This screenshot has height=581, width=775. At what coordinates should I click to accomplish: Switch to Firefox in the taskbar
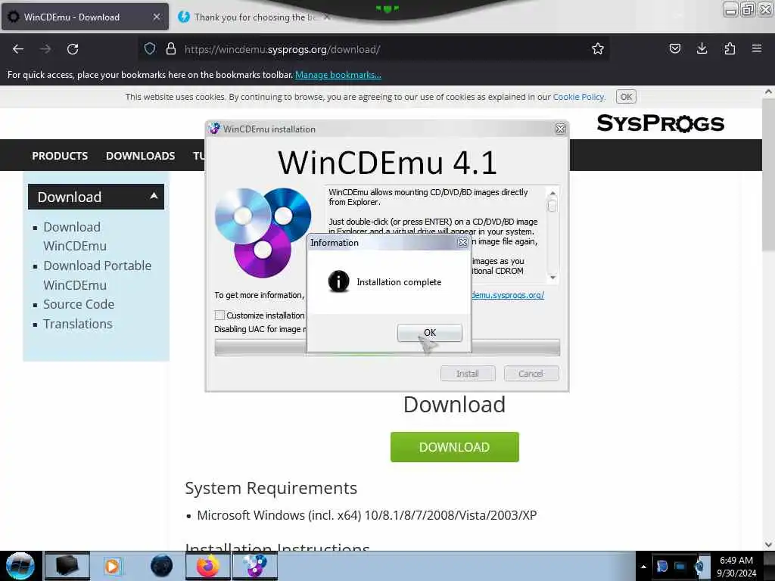[207, 566]
